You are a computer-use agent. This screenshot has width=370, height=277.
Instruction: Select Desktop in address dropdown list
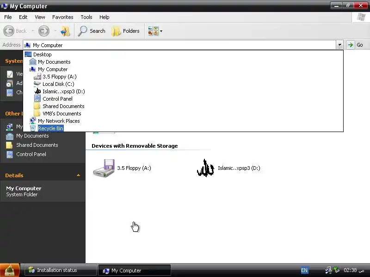183,54
